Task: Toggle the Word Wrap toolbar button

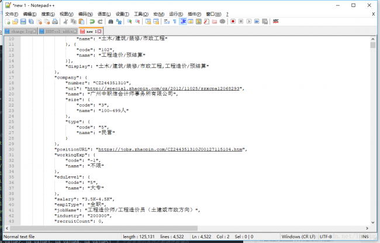Action: [166, 21]
